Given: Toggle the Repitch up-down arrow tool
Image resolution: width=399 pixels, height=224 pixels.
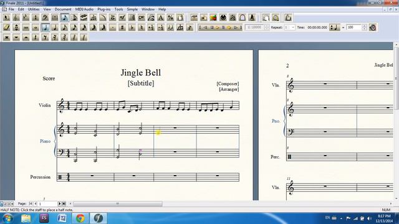Looking at the screenshot, I should [16, 27].
